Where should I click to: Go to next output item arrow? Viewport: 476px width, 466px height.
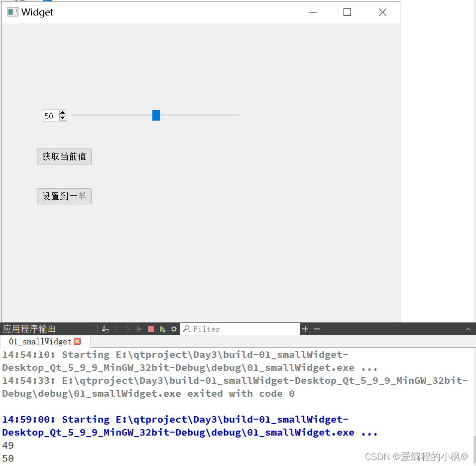(128, 329)
